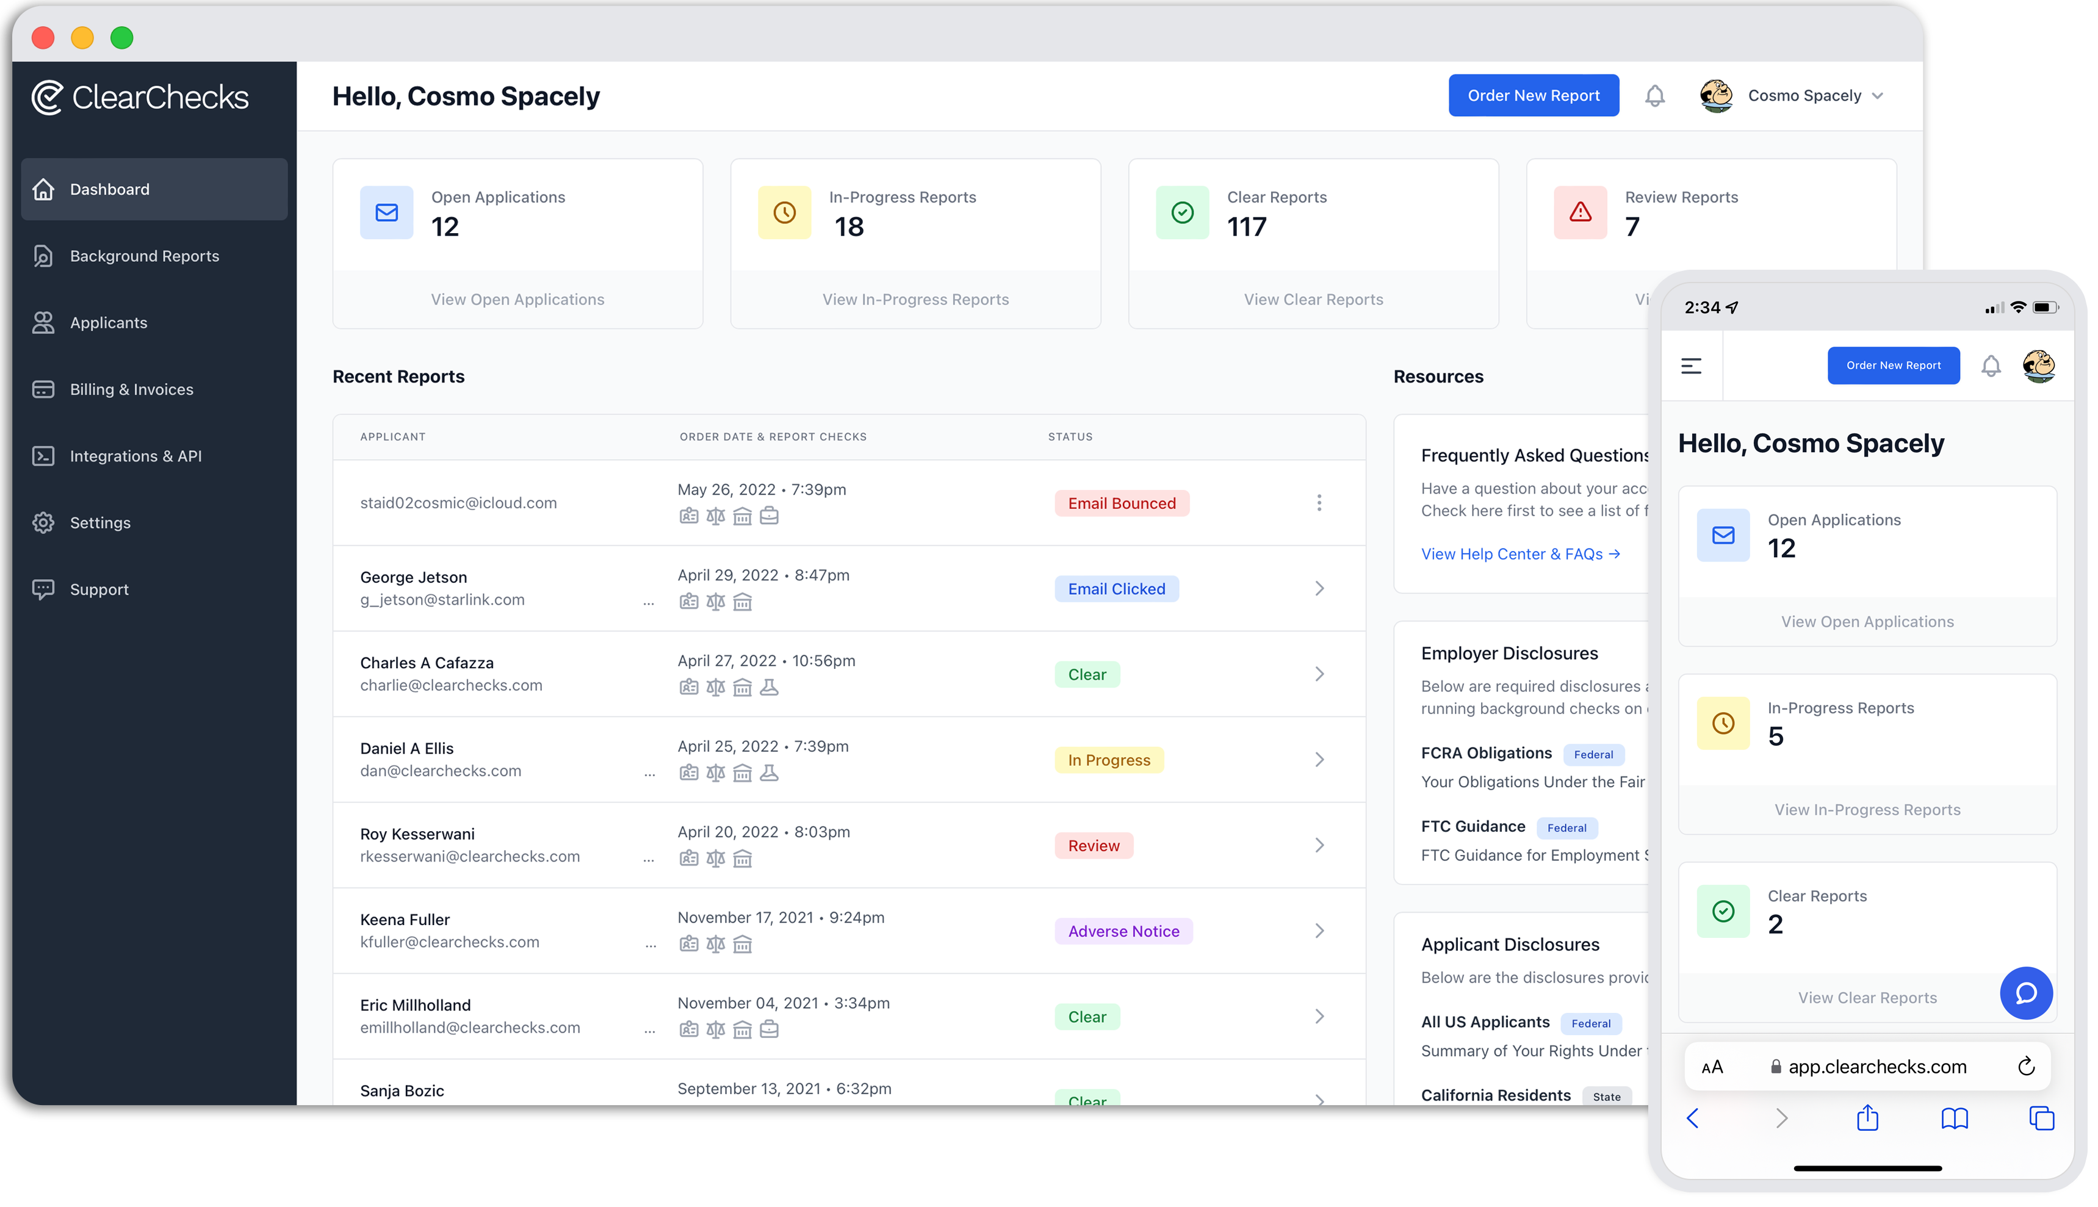Click the Integrations & API sidebar icon

click(x=45, y=455)
